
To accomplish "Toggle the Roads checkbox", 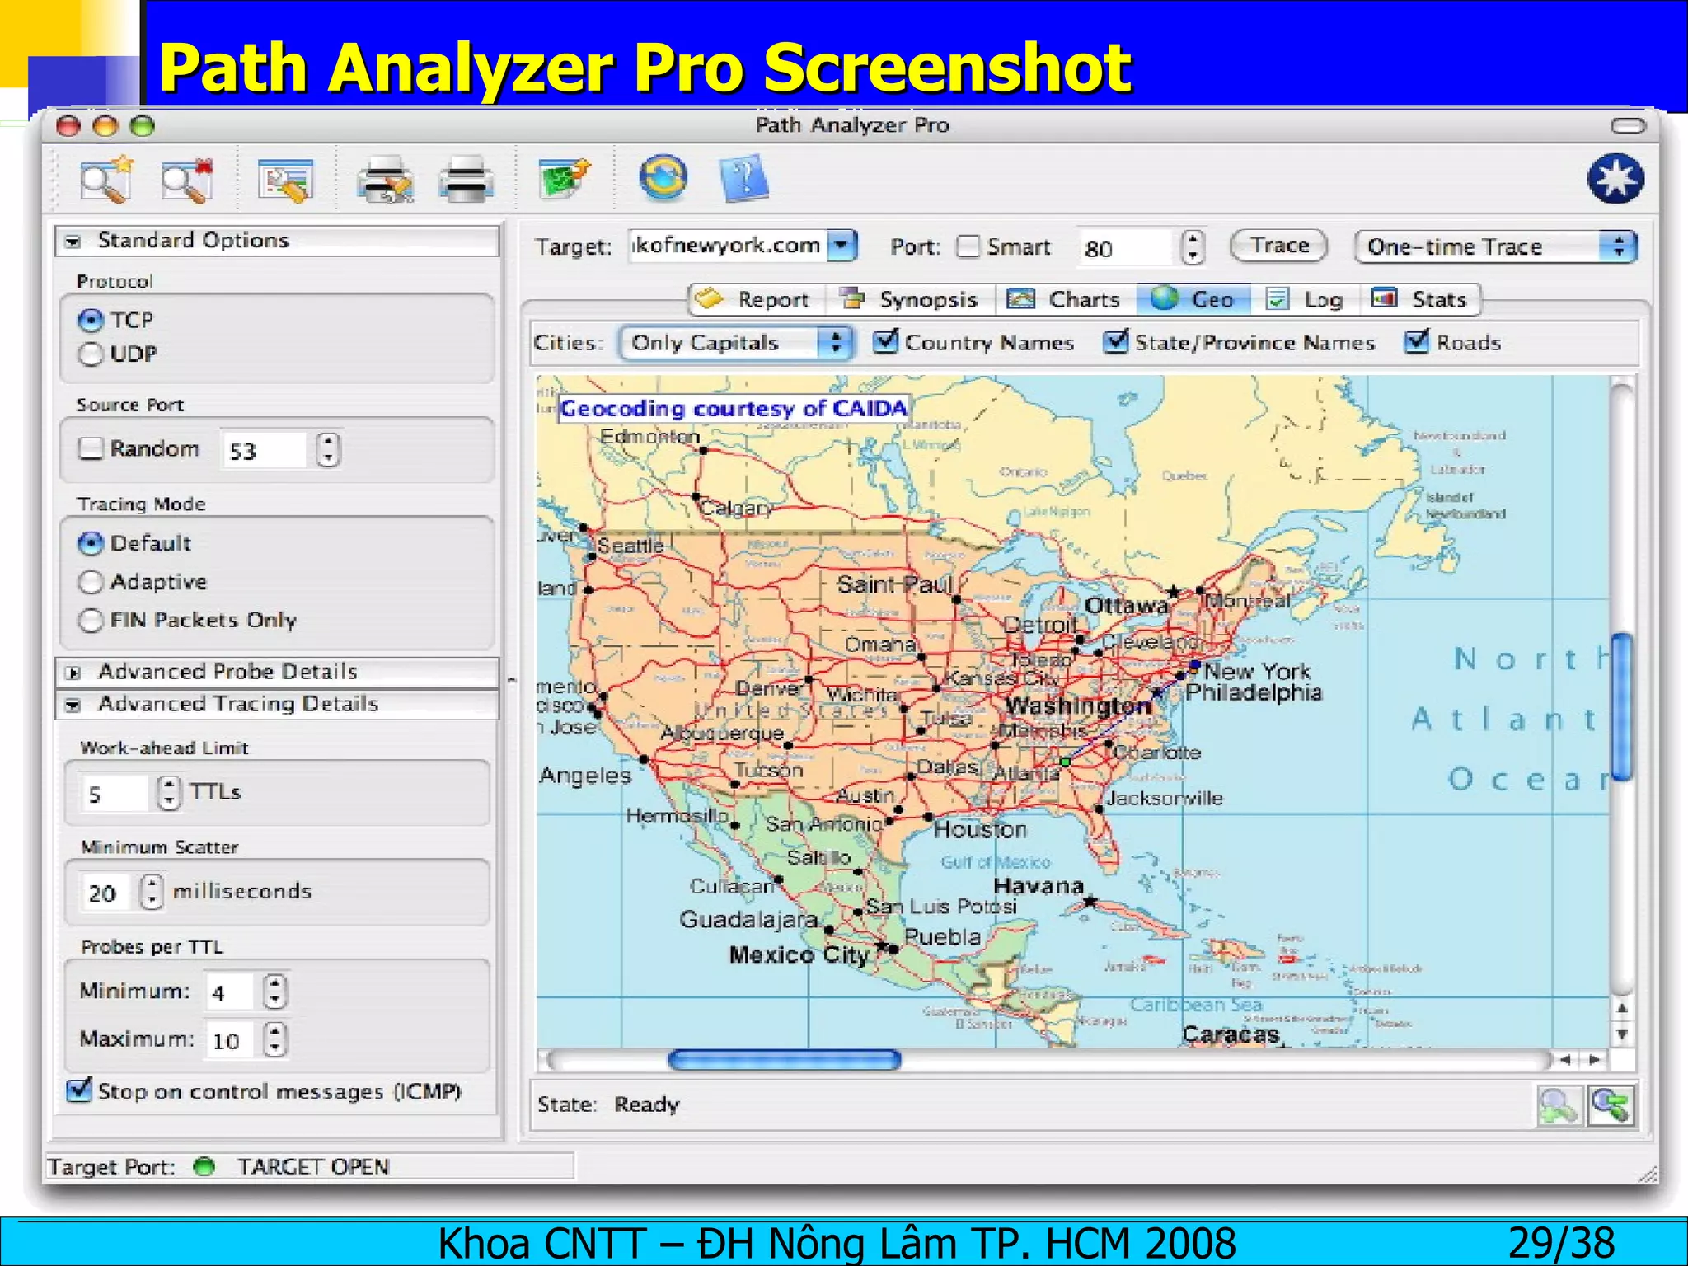I will coord(1417,341).
